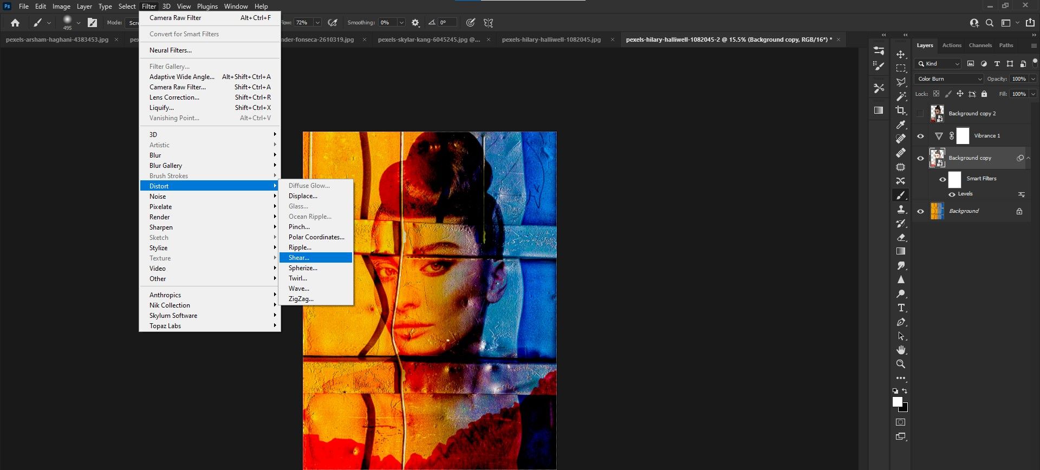This screenshot has width=1040, height=470.
Task: Switch to the Channels panel tab
Action: (x=980, y=45)
